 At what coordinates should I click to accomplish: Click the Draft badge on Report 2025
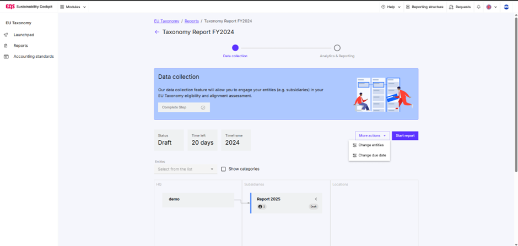pos(314,207)
